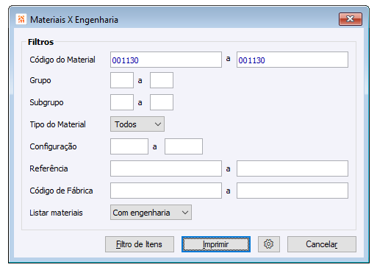Click the starting Código de Fábrica field
The width and height of the screenshot is (377, 270).
coord(166,191)
